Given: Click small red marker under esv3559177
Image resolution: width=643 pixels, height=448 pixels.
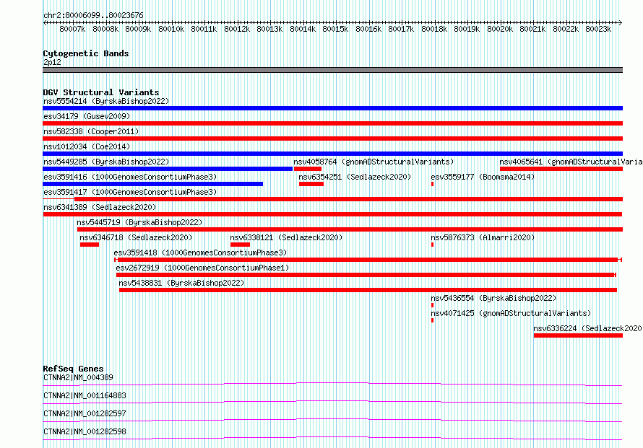Looking at the screenshot, I should pos(432,184).
